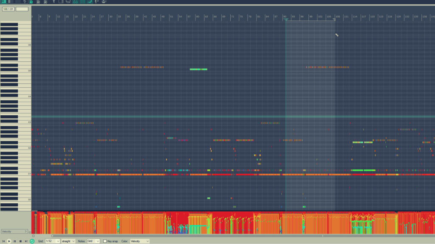This screenshot has width=435, height=244.
Task: Open the Velocity lane selector dropdown
Action: [x=14, y=232]
